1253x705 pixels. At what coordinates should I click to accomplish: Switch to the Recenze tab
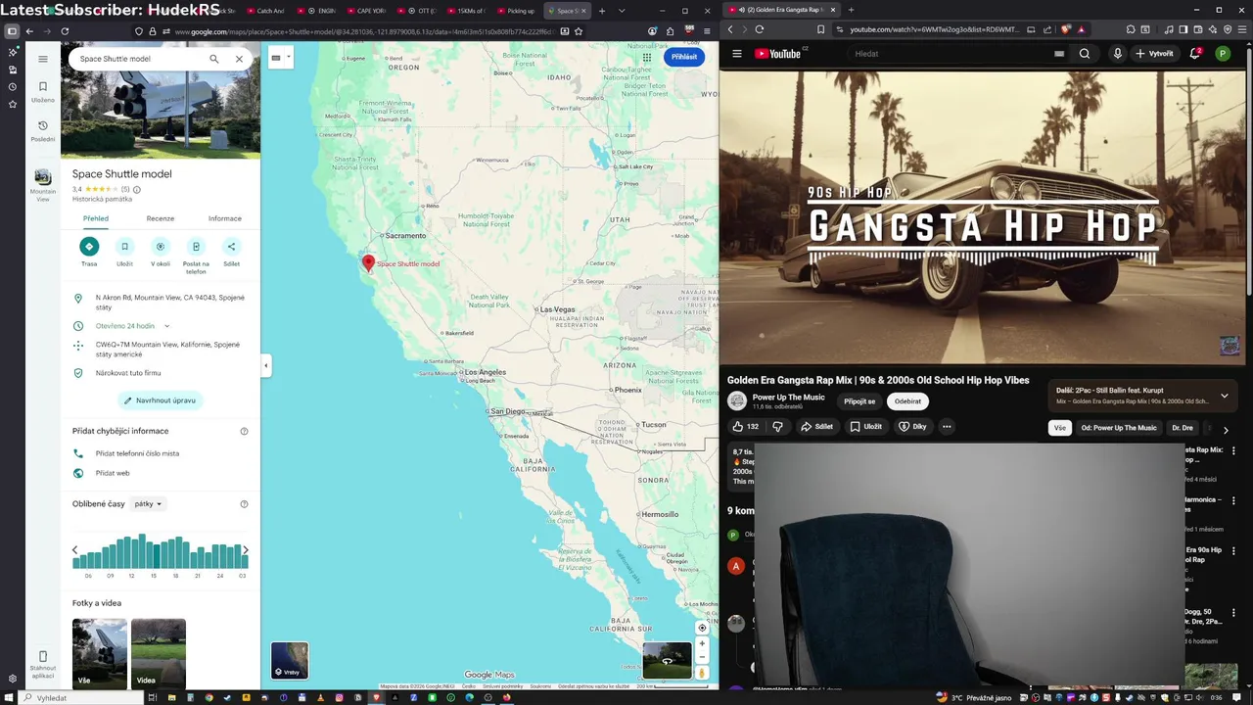(161, 218)
